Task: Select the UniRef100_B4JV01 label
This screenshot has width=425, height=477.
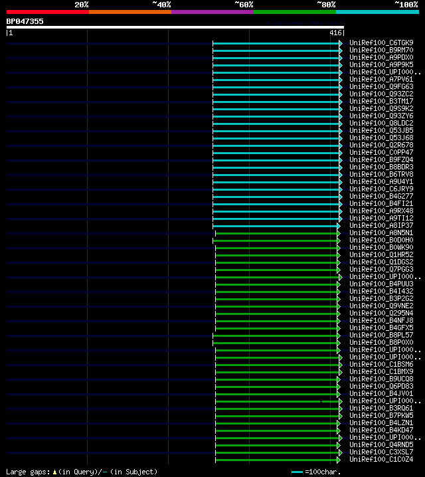Action: click(381, 393)
